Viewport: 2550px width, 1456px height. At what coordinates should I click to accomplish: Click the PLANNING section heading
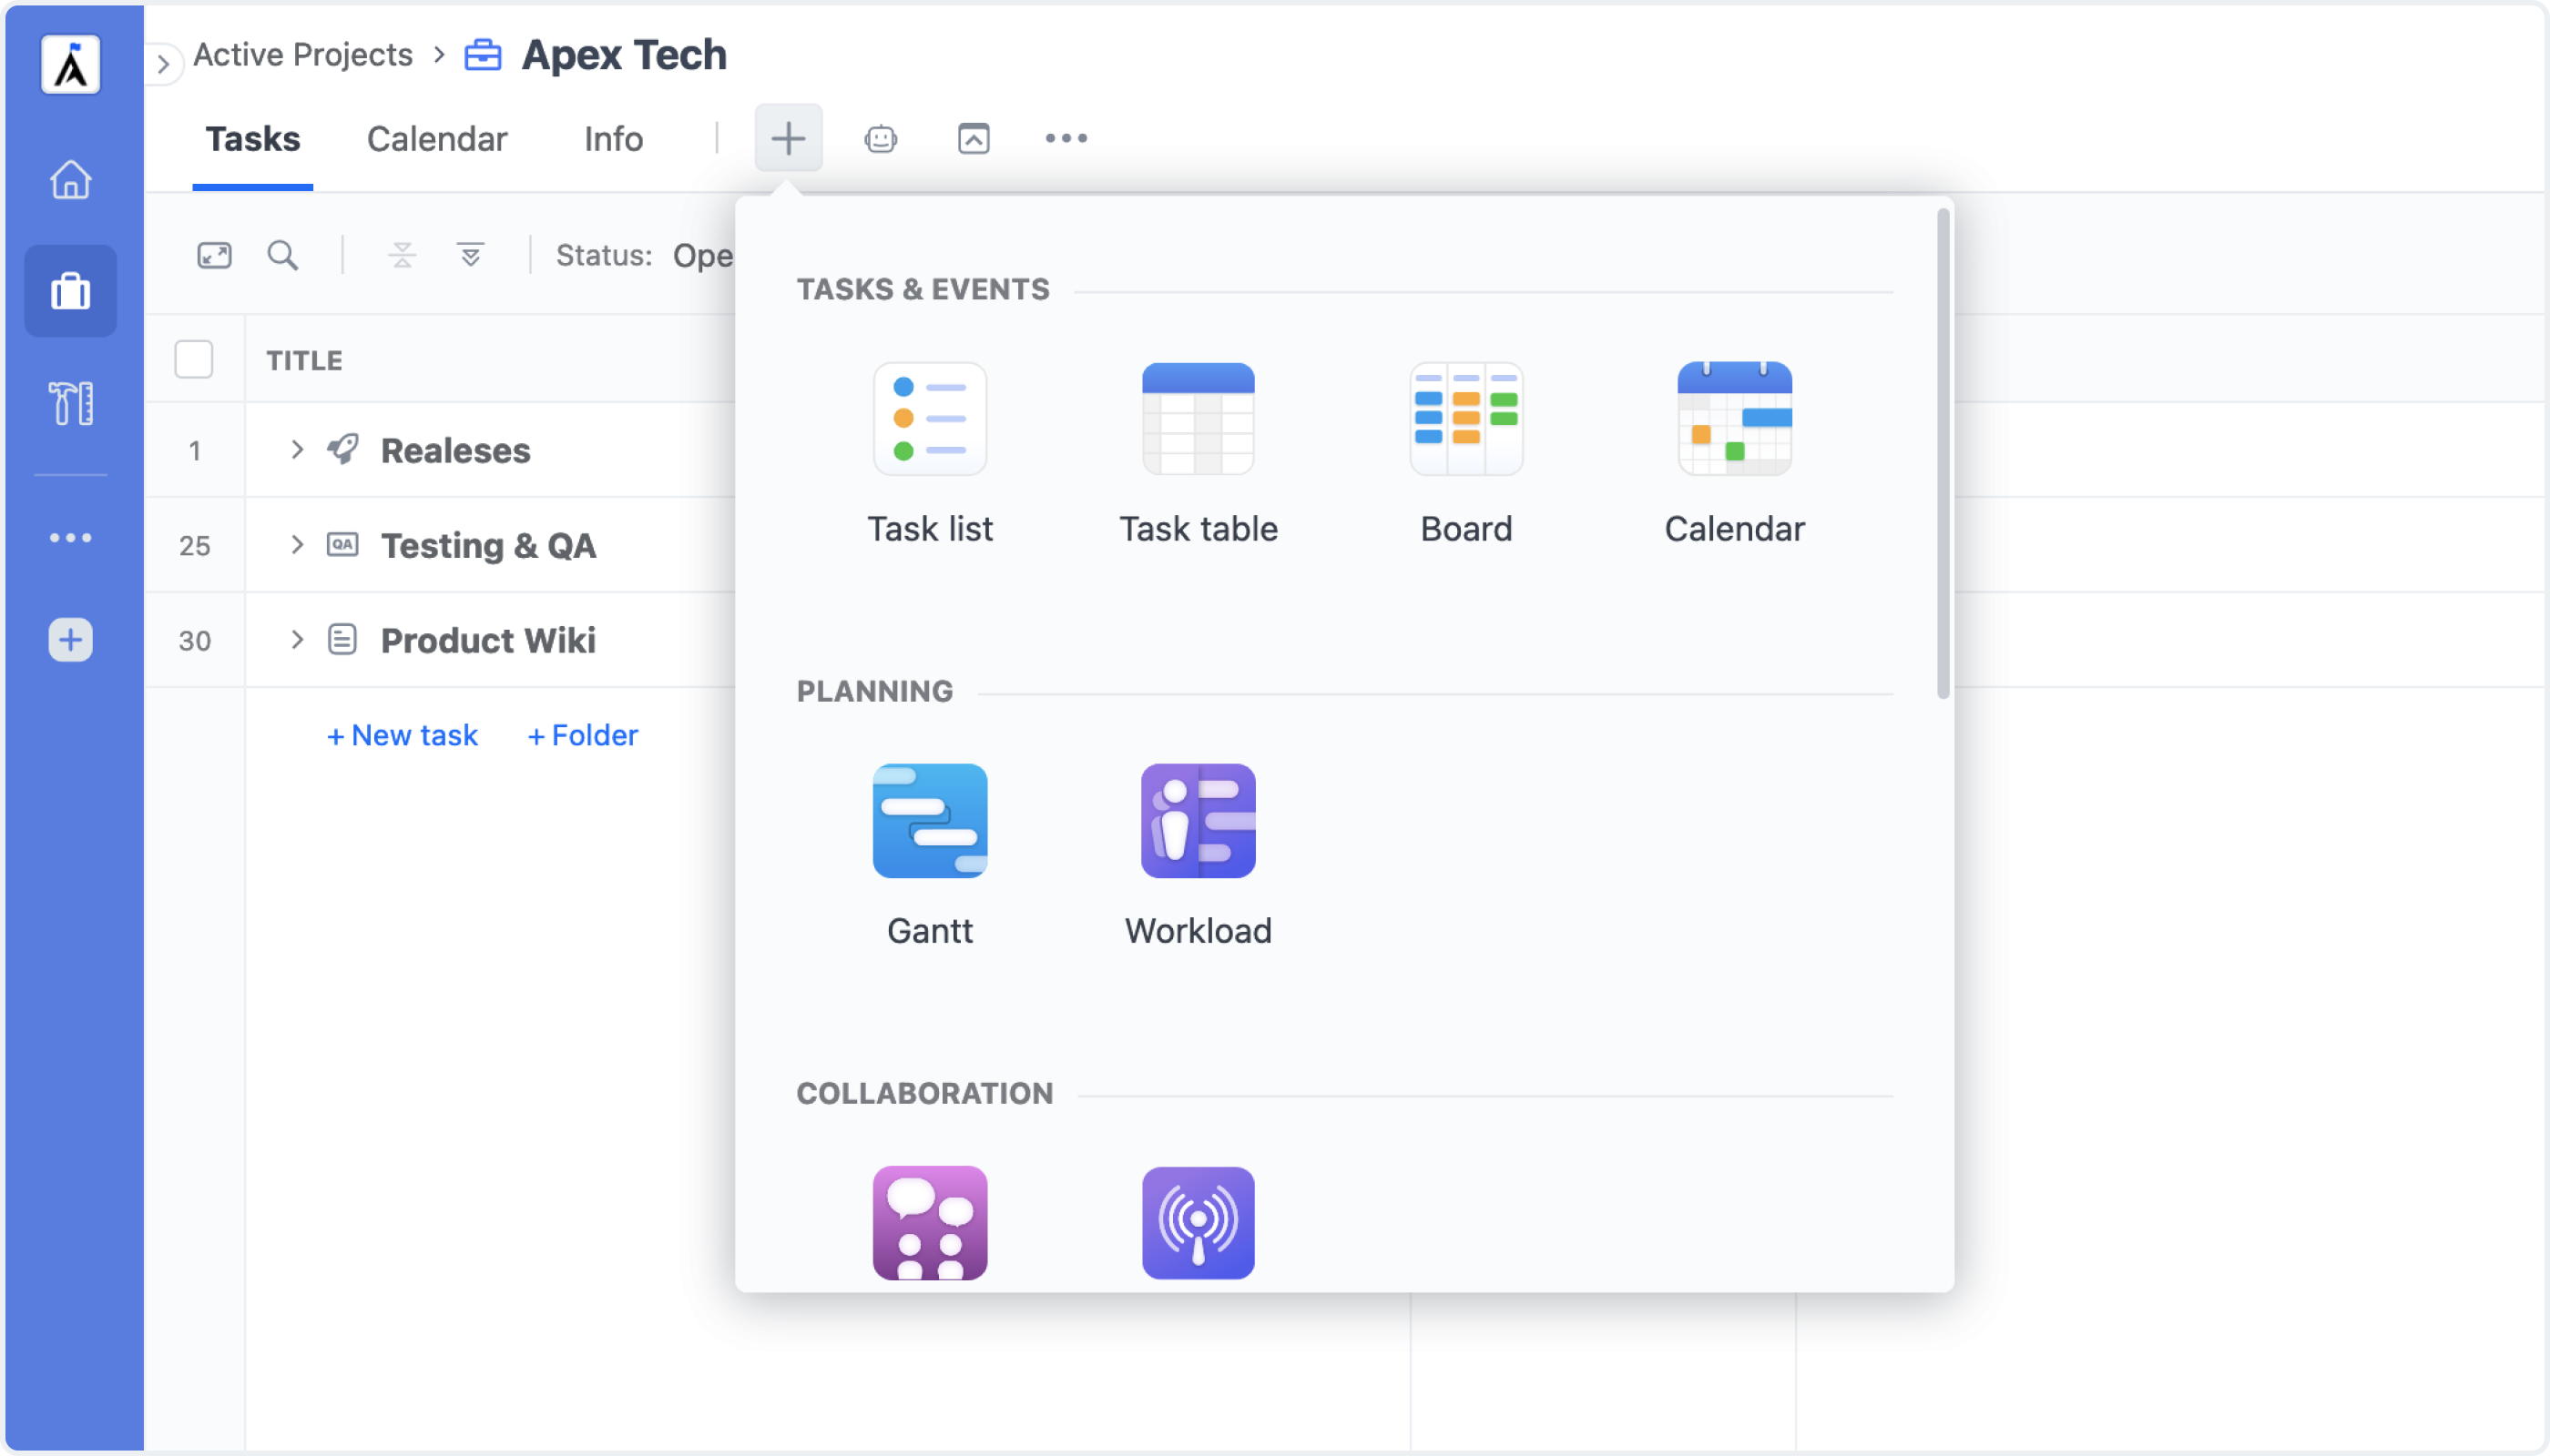[x=874, y=692]
